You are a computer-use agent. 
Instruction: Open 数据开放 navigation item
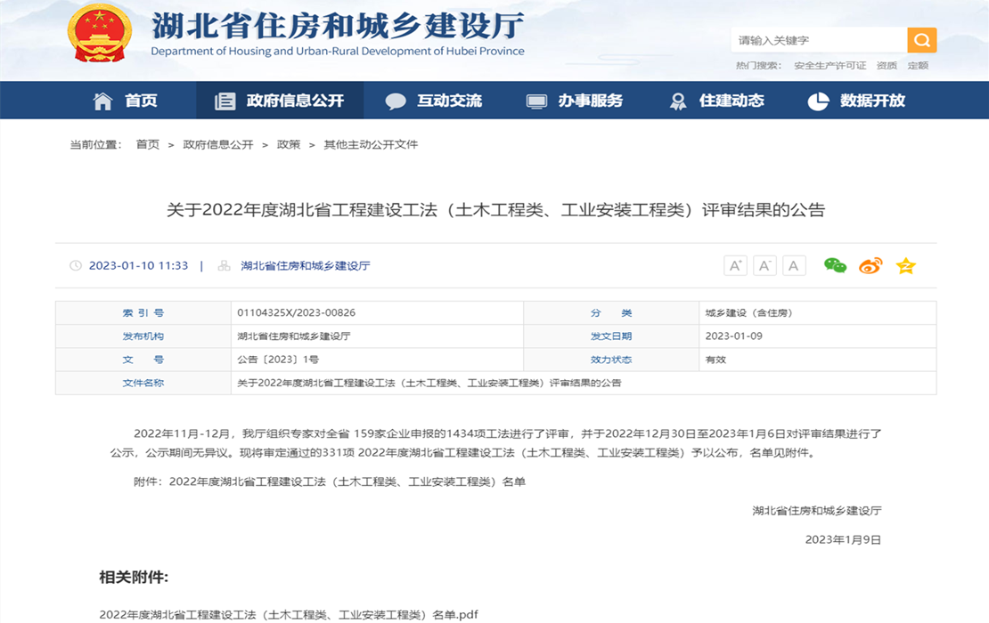coord(857,101)
